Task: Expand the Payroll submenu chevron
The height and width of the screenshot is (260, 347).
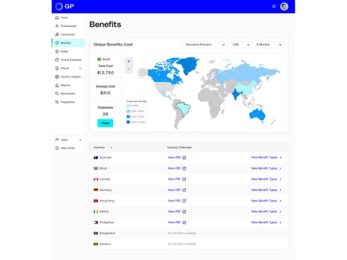Action: [80, 69]
